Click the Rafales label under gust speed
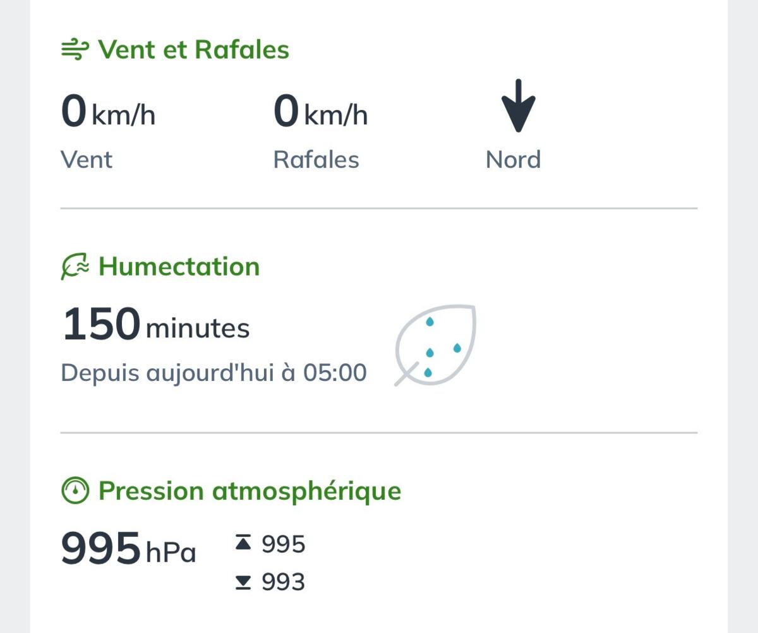758x633 pixels. click(316, 159)
